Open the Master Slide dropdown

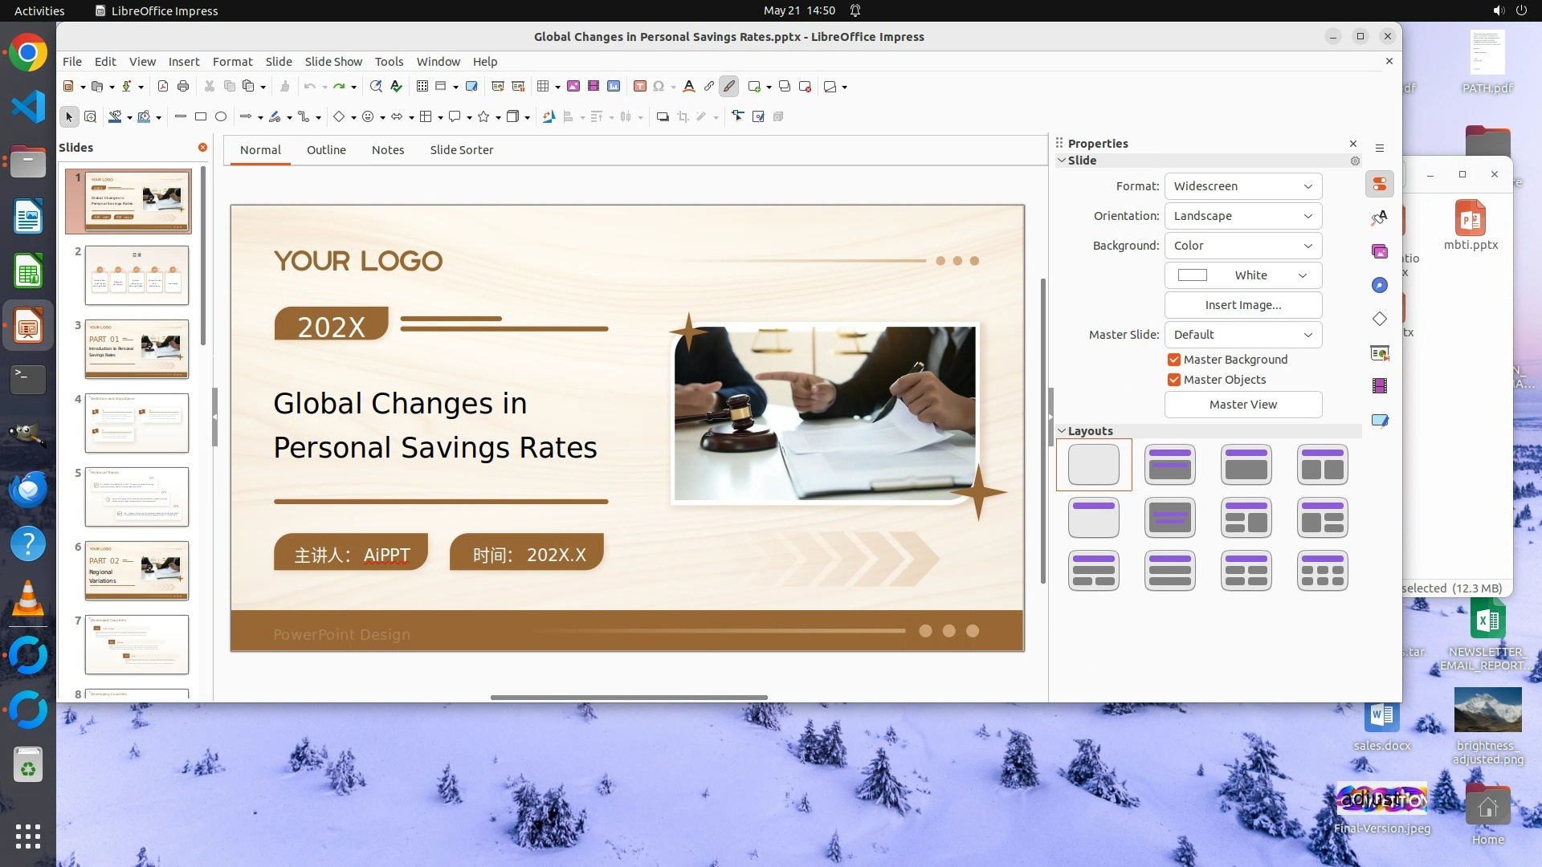pyautogui.click(x=1242, y=335)
